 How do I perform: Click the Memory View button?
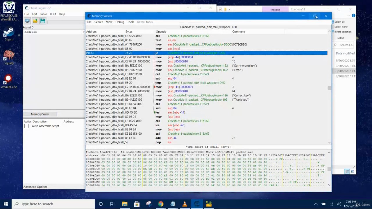tap(40, 114)
